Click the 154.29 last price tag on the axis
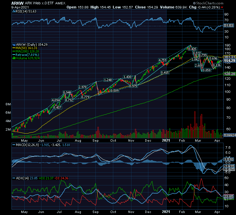236x215 pixels. (x=229, y=61)
